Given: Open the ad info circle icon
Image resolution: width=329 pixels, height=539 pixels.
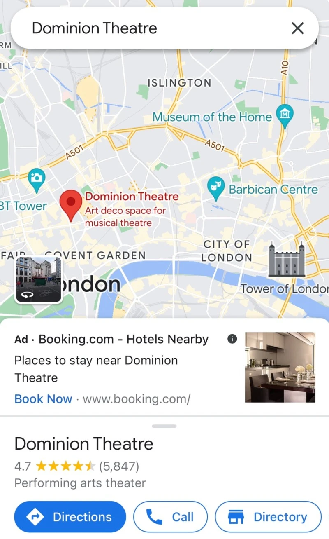Looking at the screenshot, I should pyautogui.click(x=232, y=339).
